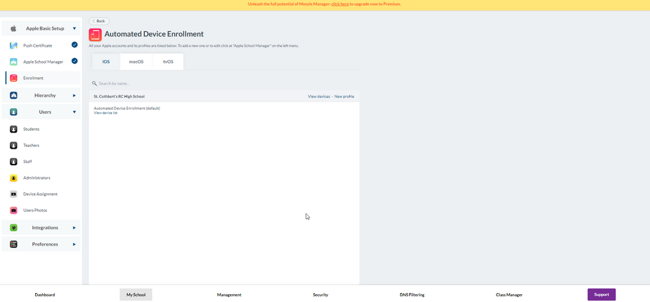The image size is (650, 302).
Task: Click the Automated Device Enrollment header icon
Action: point(96,34)
